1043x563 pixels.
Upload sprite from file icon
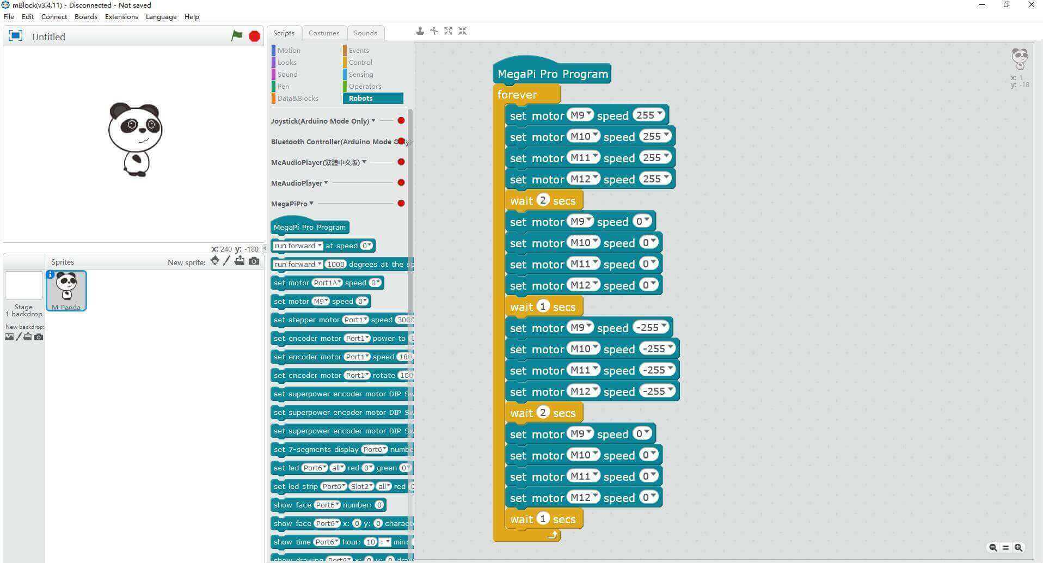pyautogui.click(x=240, y=261)
